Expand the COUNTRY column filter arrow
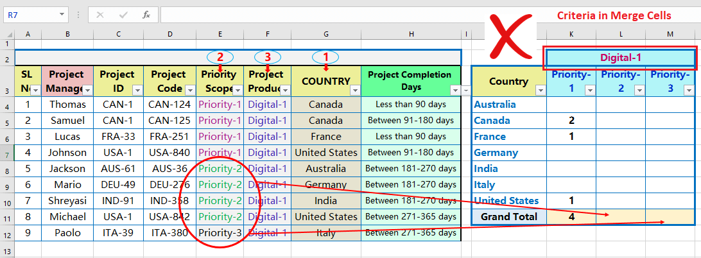This screenshot has height=258, width=701. click(x=355, y=90)
